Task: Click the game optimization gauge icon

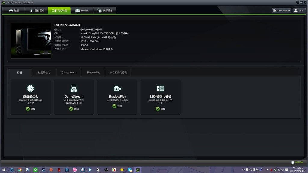Action: coord(31,89)
